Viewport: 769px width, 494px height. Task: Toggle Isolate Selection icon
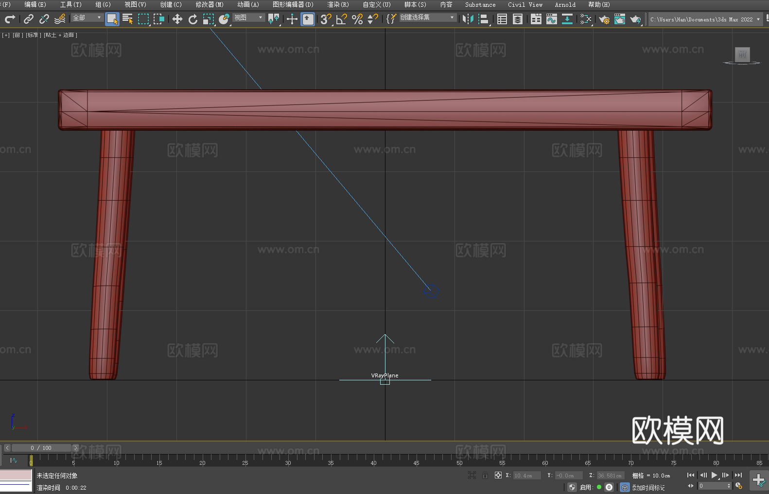tap(472, 475)
